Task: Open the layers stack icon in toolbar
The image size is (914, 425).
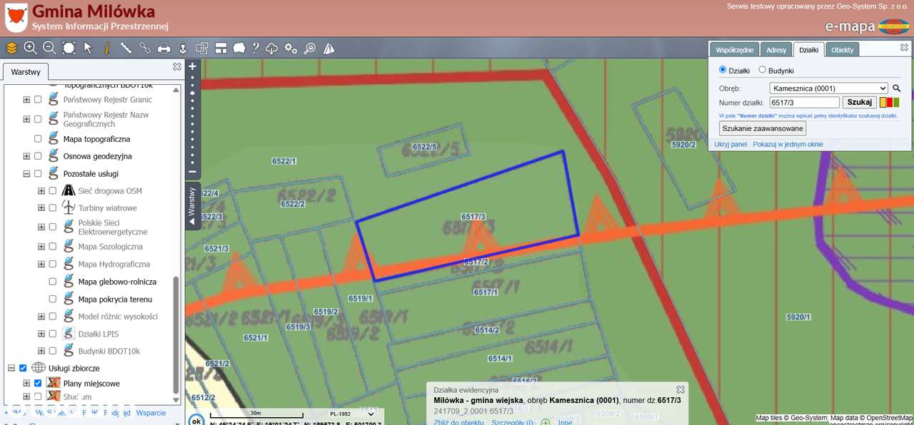Action: (x=11, y=48)
